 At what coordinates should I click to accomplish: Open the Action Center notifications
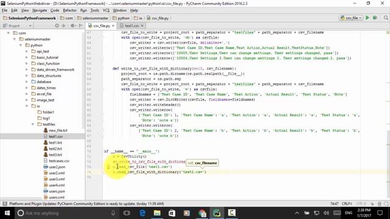[380, 213]
